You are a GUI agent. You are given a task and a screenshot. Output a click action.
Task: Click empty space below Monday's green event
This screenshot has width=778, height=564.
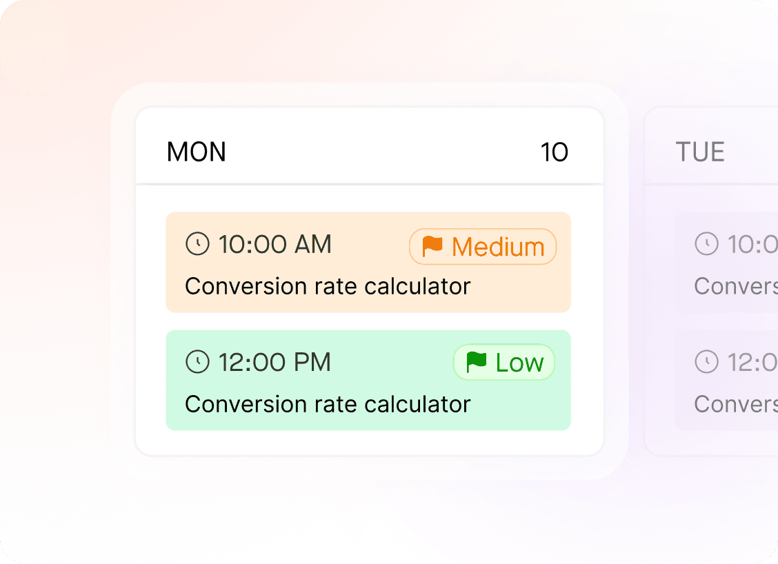tap(368, 443)
